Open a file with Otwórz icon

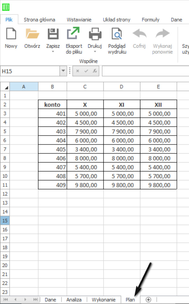pos(32,34)
